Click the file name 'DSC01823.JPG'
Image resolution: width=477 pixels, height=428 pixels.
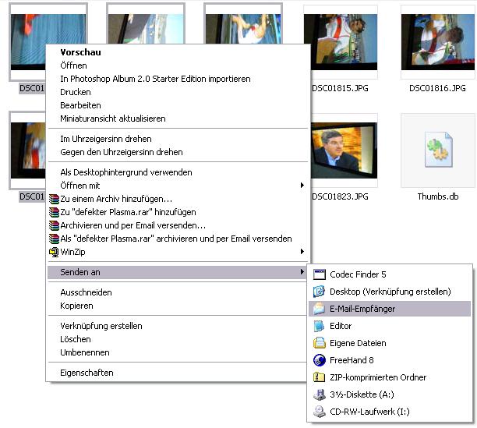[x=340, y=196]
